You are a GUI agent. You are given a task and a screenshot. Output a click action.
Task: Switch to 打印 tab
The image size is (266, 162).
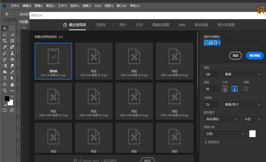(139, 25)
